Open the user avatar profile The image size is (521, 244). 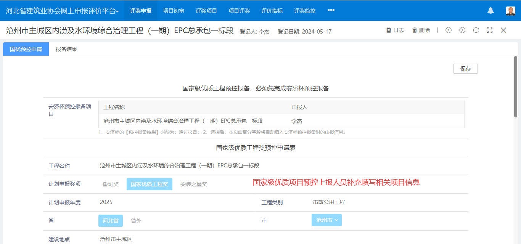coord(510,11)
